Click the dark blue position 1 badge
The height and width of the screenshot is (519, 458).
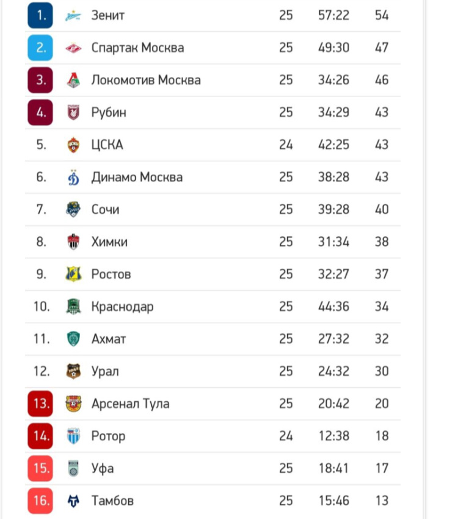coord(40,15)
